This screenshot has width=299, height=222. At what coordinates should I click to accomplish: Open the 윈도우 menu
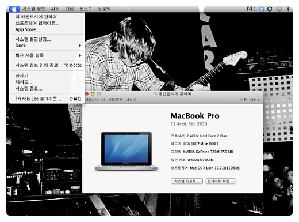[86, 9]
